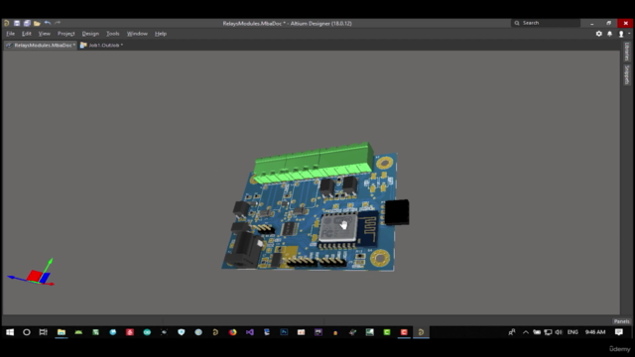The image size is (635, 357).
Task: Click in the Search field
Action: [546, 23]
